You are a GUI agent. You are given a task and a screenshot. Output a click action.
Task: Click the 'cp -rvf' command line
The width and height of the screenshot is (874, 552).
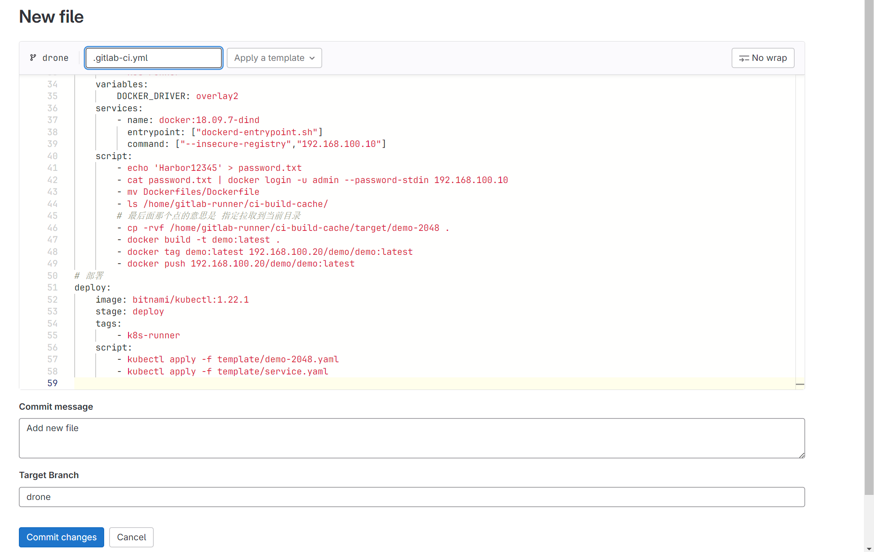pos(283,228)
